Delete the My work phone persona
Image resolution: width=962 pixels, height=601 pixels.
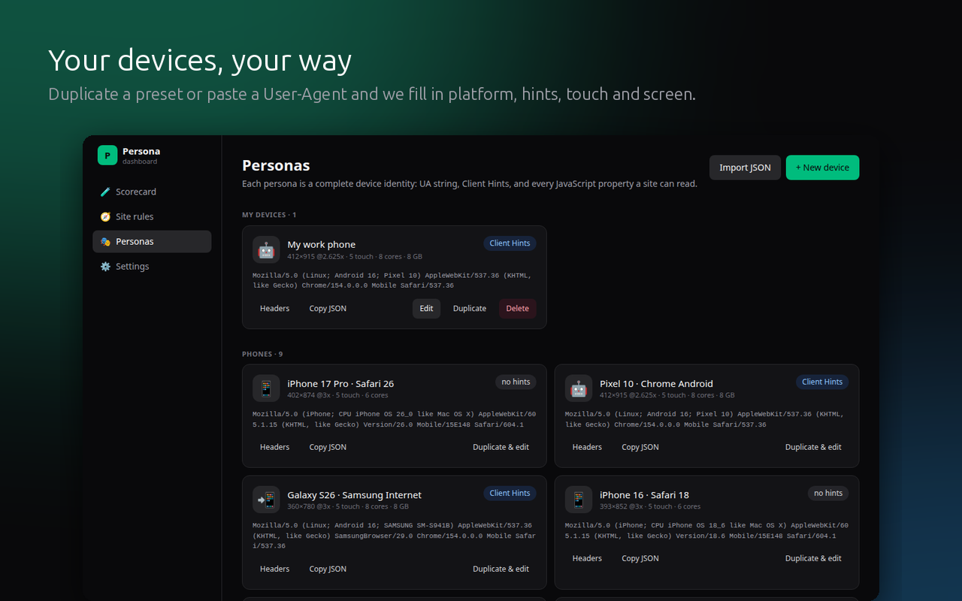tap(518, 308)
